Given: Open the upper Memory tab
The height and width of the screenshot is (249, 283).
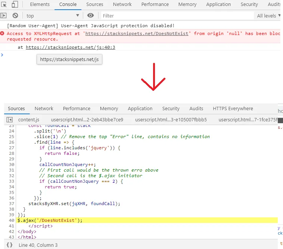Looking at the screenshot, I should pyautogui.click(x=187, y=4).
